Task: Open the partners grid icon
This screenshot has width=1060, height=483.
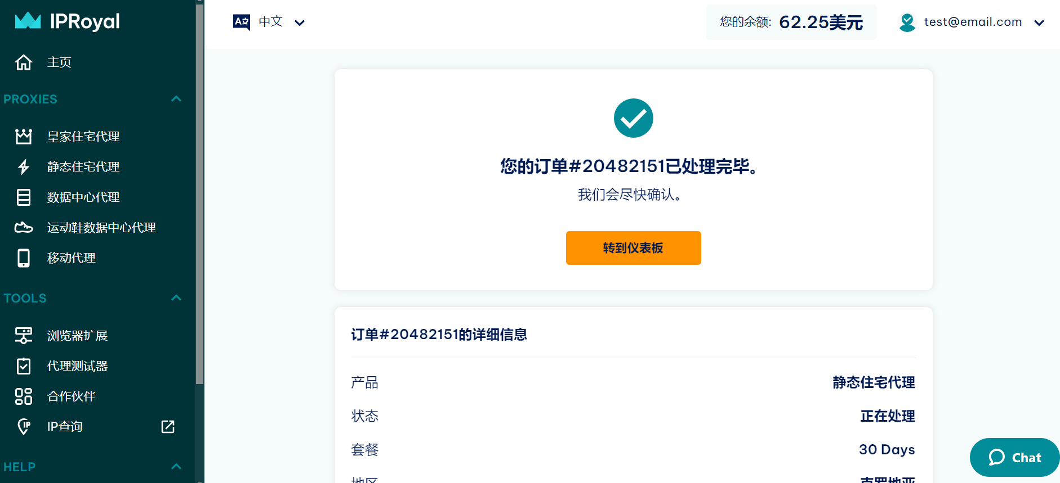Action: [x=24, y=396]
